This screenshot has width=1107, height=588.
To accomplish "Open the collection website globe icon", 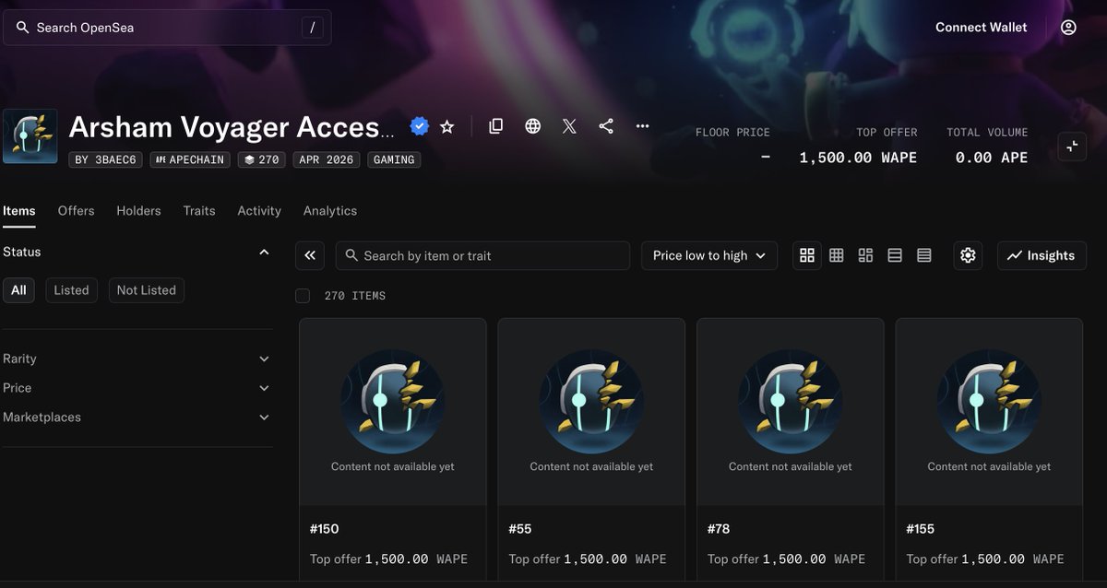I will coord(533,126).
